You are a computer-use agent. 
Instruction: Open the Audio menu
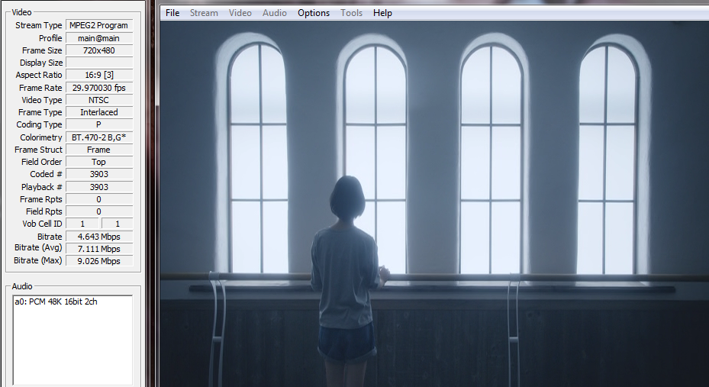tap(275, 13)
